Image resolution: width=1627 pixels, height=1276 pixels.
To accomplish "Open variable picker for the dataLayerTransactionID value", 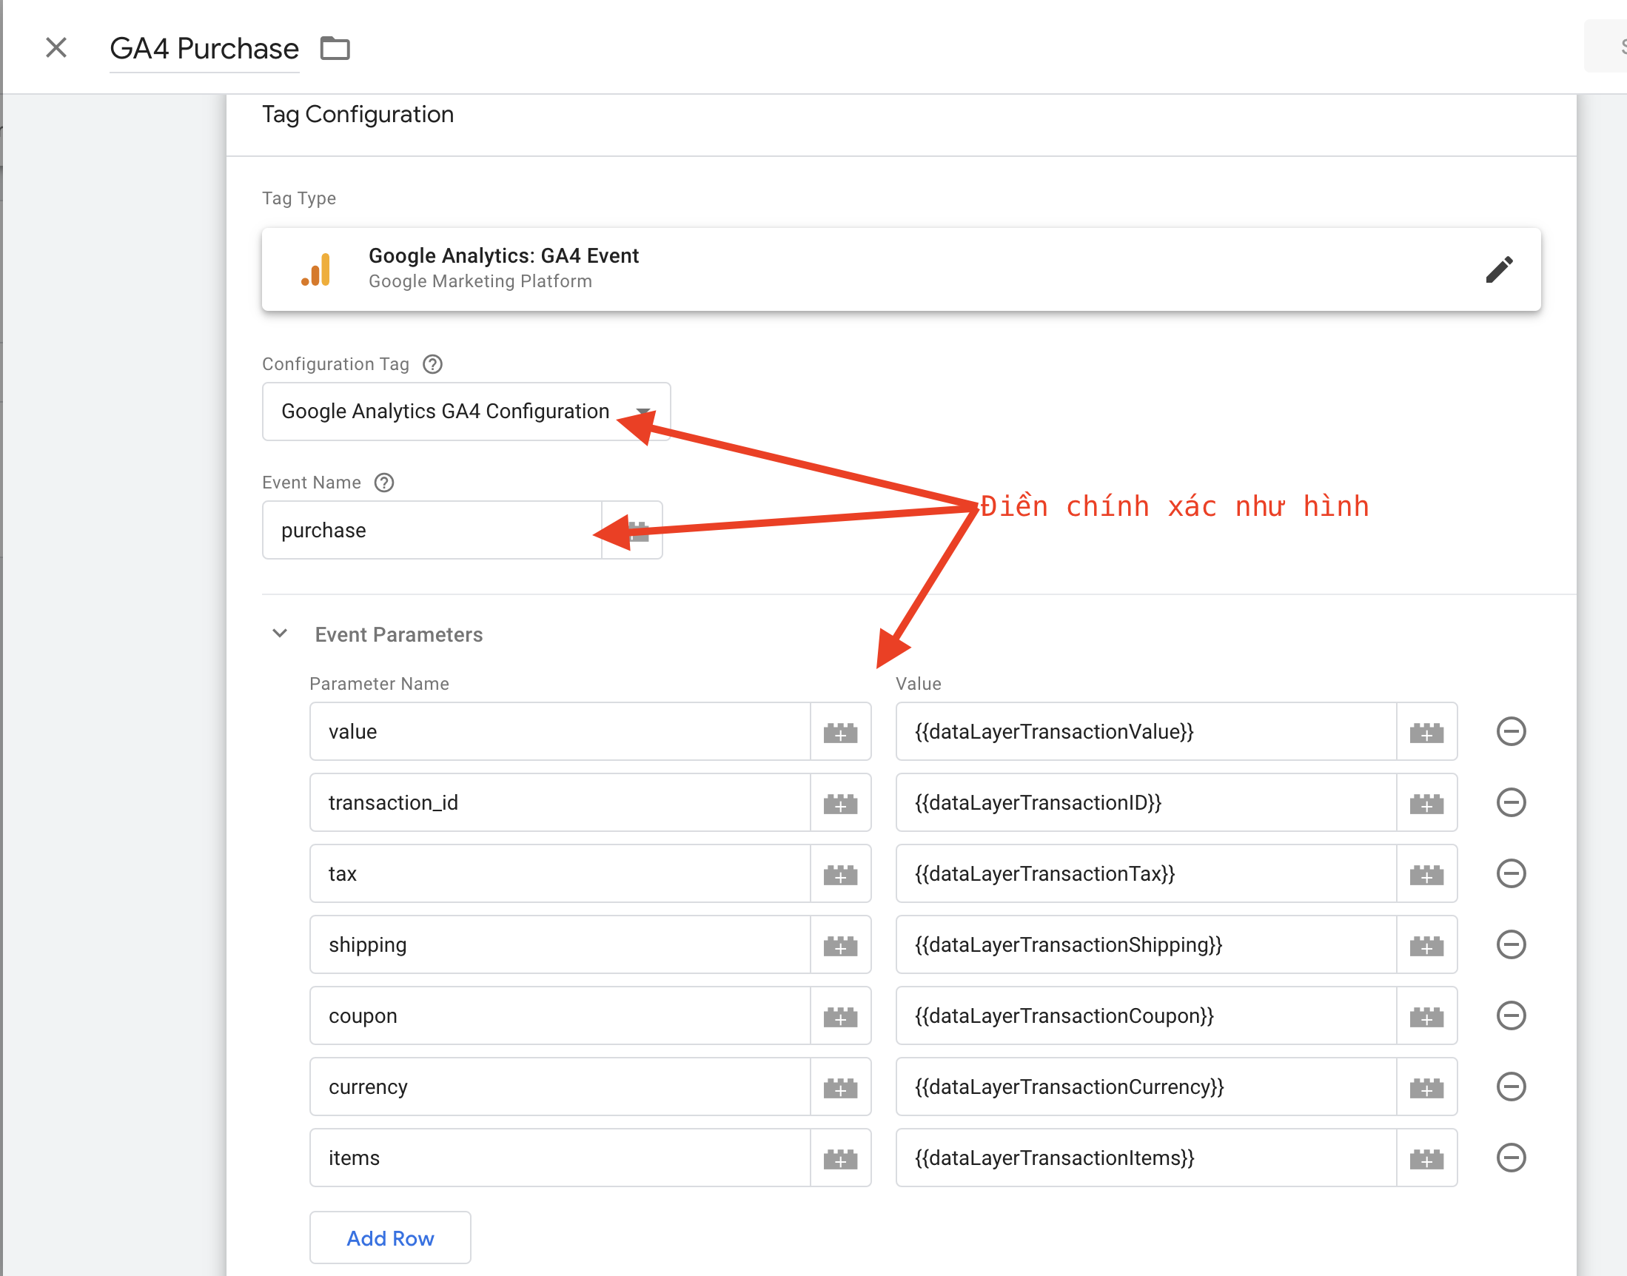I will [1426, 803].
